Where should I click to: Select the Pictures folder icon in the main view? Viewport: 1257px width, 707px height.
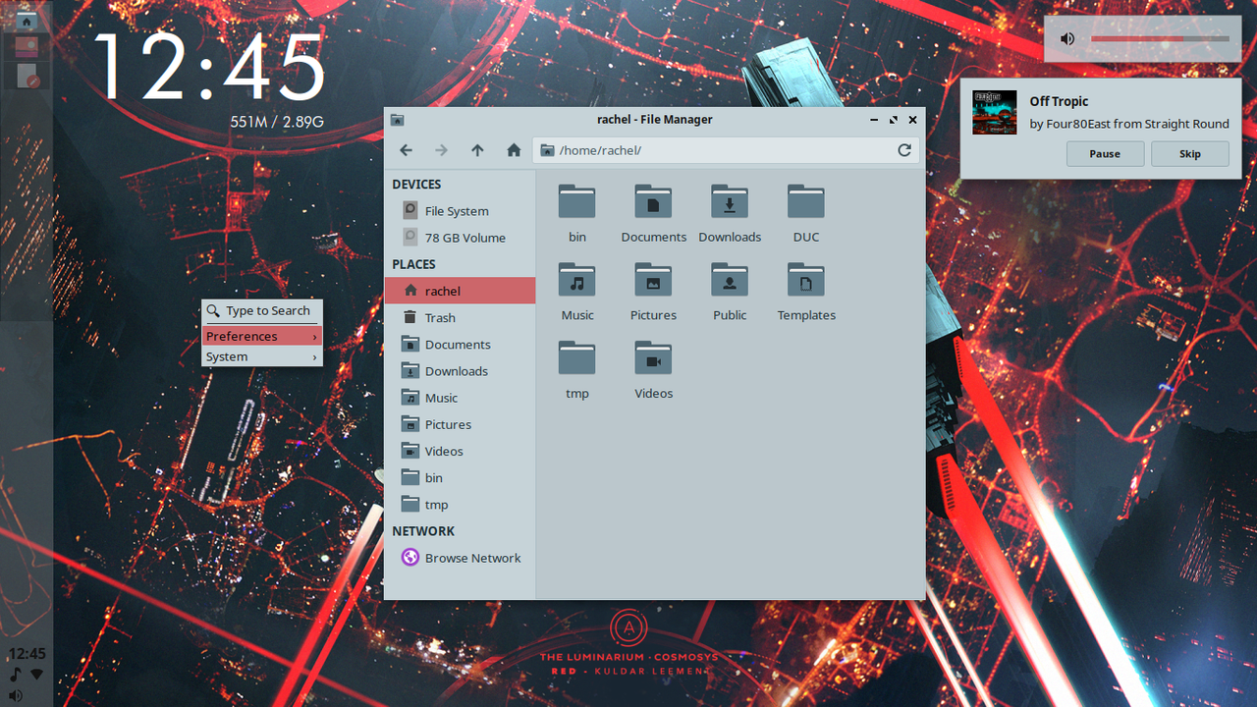pos(654,280)
